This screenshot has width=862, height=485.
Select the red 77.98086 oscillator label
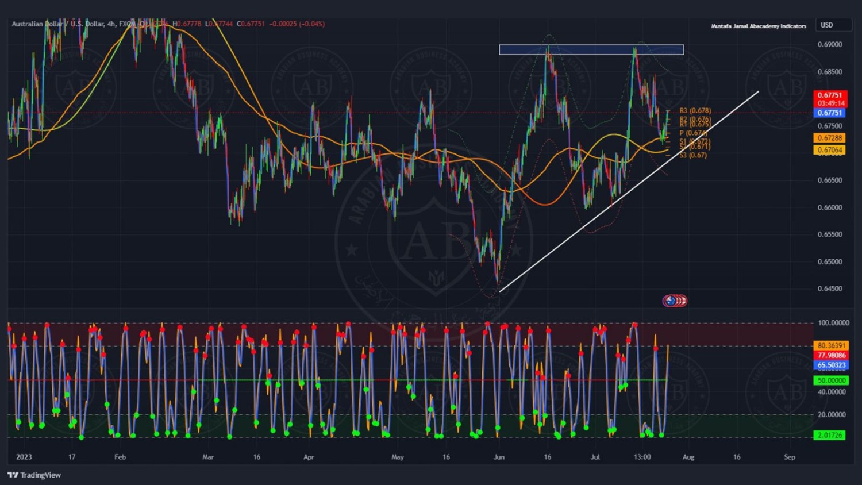click(831, 355)
